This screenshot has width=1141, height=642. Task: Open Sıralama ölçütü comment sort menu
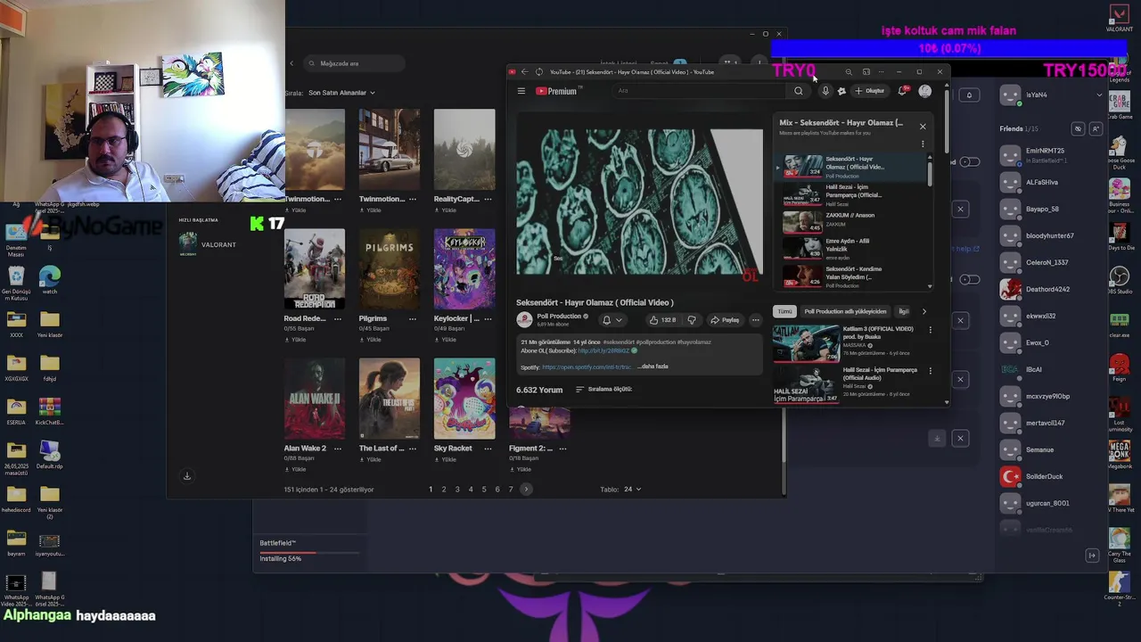pyautogui.click(x=603, y=390)
